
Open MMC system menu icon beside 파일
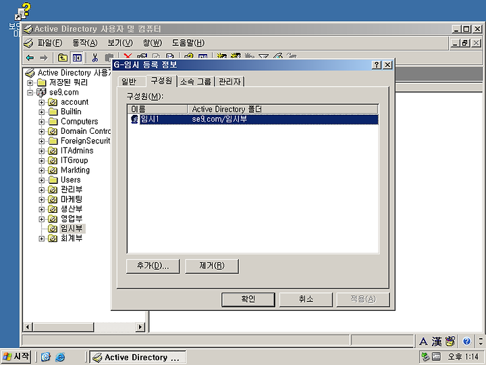tap(28, 43)
